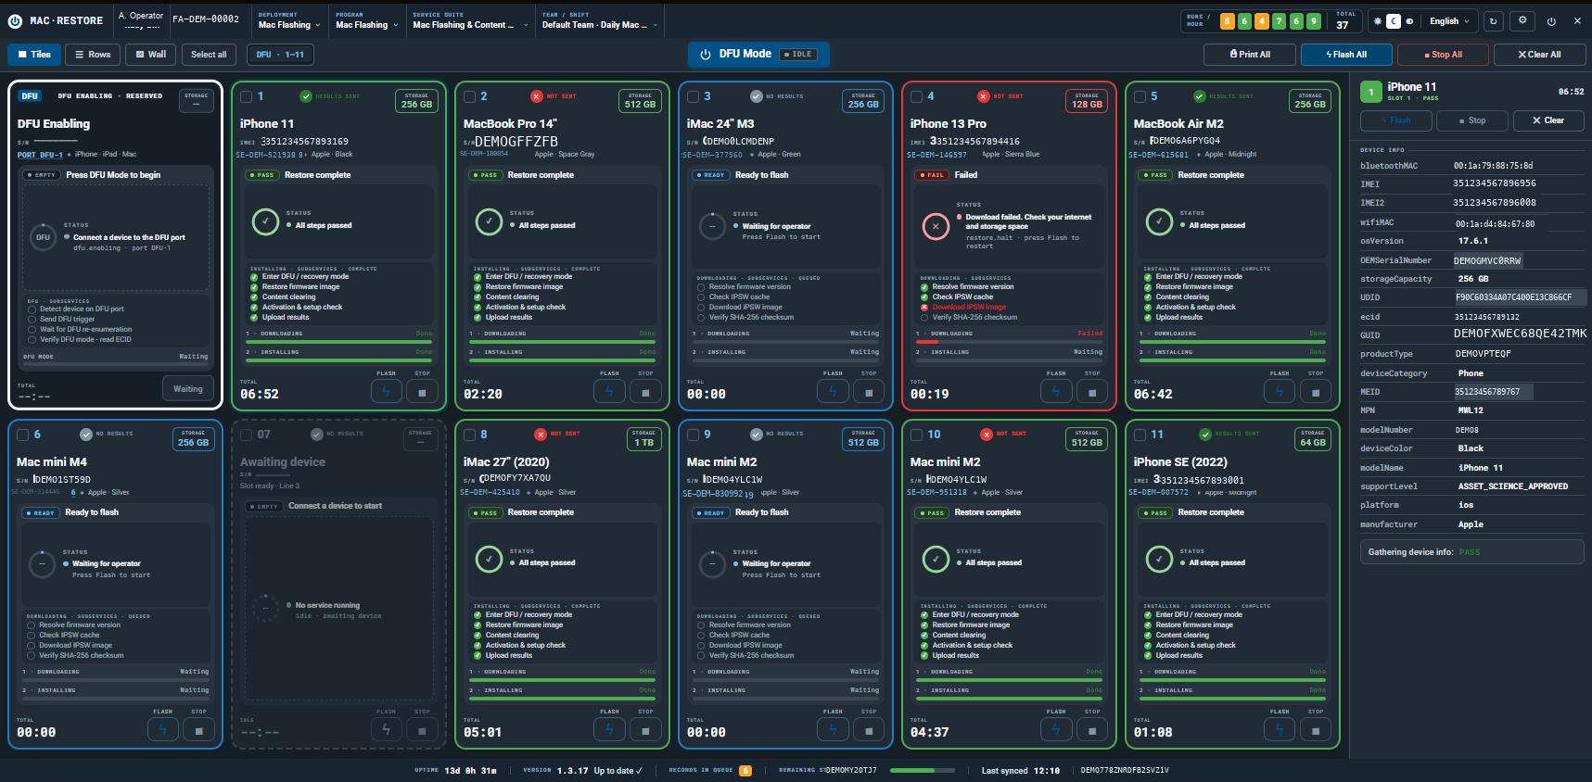This screenshot has width=1592, height=782.
Task: Tick the checkbox for slot 1 iPhone 11
Action: point(247,96)
